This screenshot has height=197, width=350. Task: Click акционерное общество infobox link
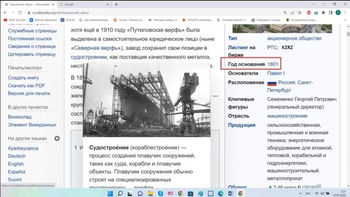click(294, 38)
